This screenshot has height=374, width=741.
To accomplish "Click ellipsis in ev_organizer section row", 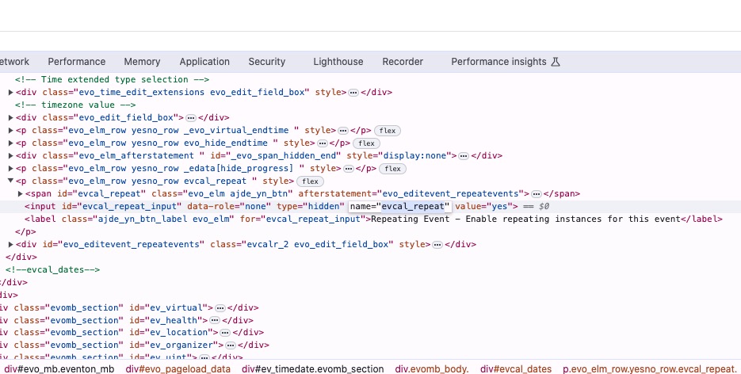I will coord(230,345).
